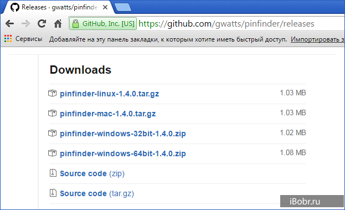Click the package icon beside pinfinder-mac-1.4.0.tar.gz
The width and height of the screenshot is (345, 210).
tap(53, 114)
